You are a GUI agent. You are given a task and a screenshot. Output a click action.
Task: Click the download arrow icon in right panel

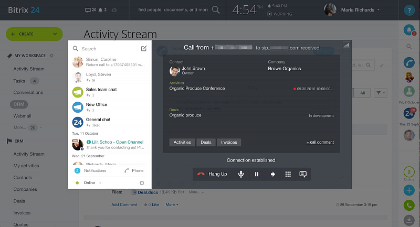click(x=409, y=220)
